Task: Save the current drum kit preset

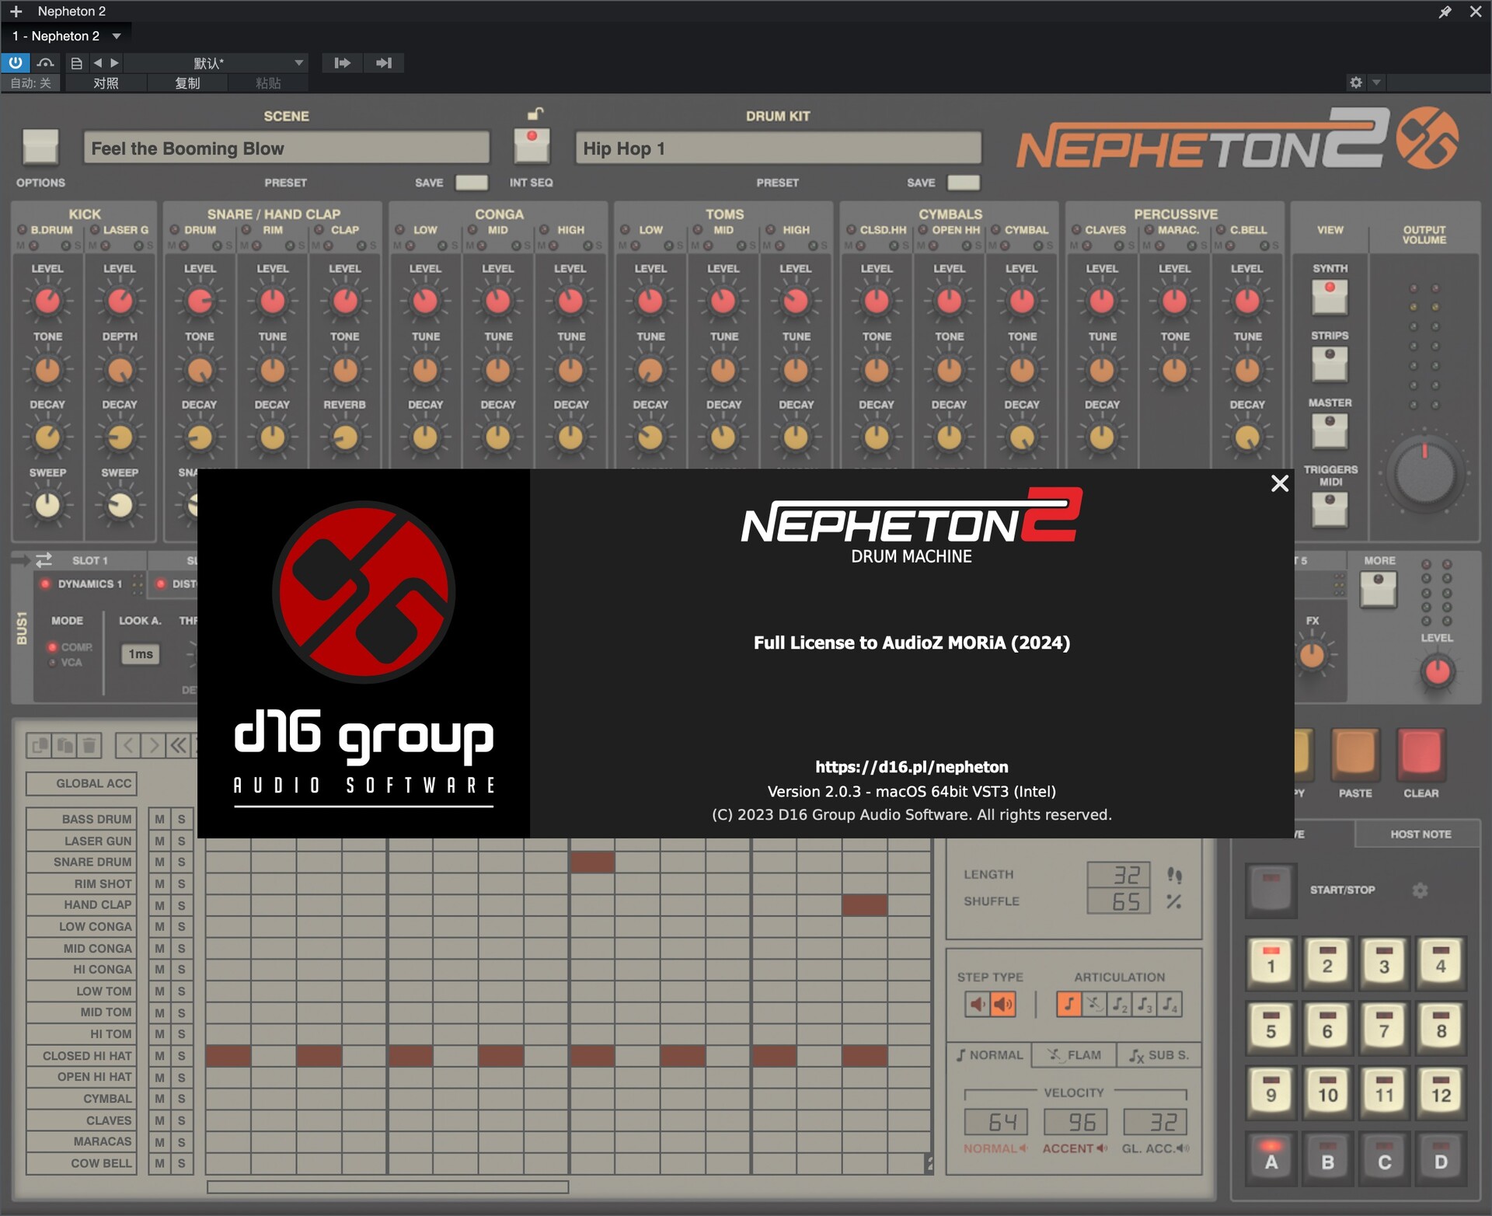Action: click(964, 183)
